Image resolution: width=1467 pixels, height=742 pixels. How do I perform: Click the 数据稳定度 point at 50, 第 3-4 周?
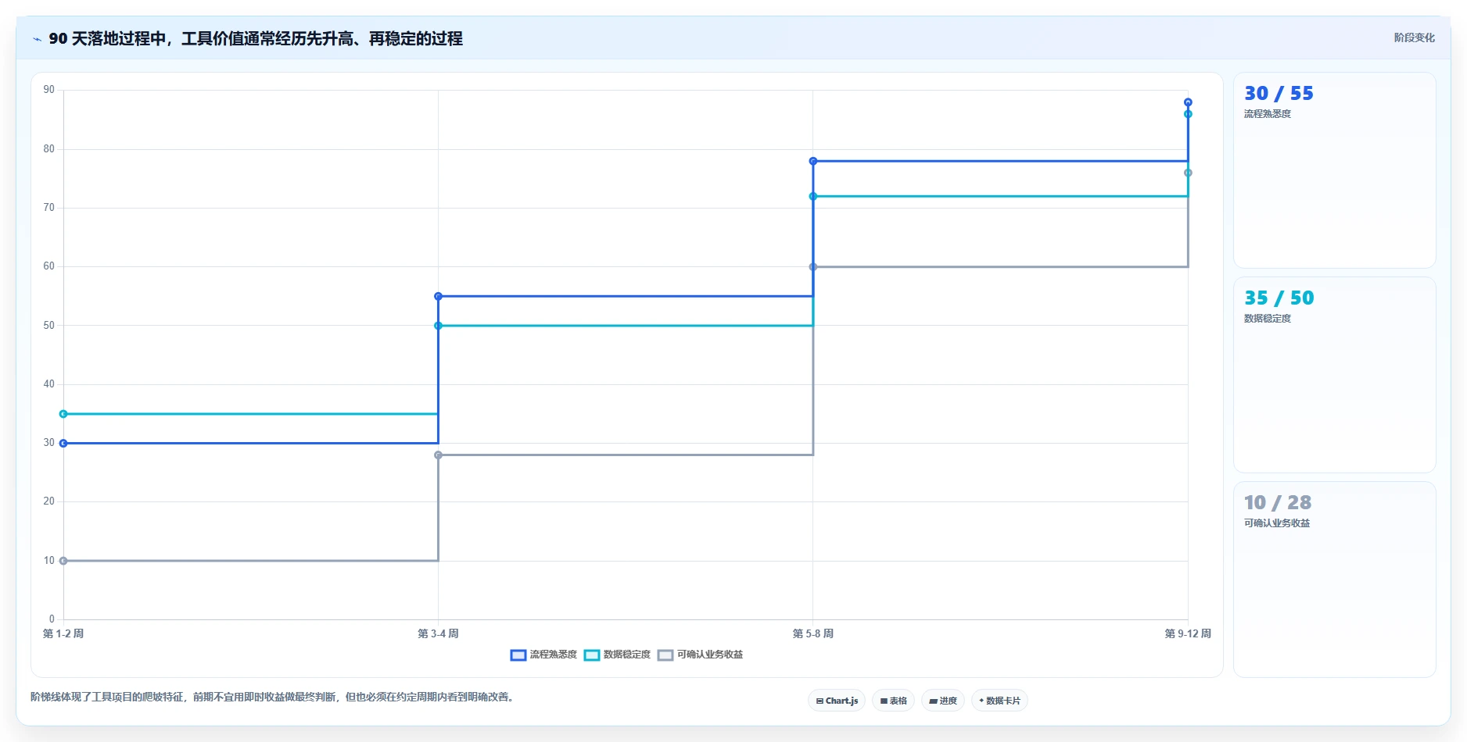coord(438,326)
